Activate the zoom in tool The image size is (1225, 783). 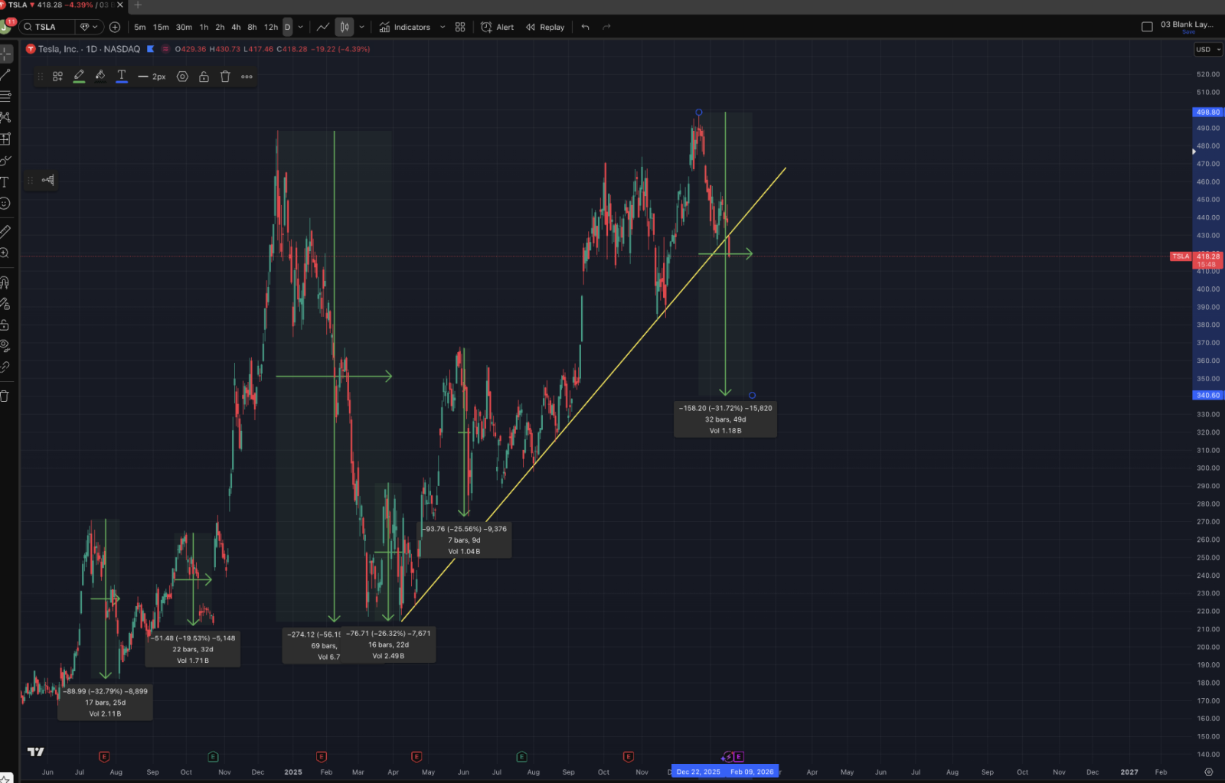click(5, 253)
